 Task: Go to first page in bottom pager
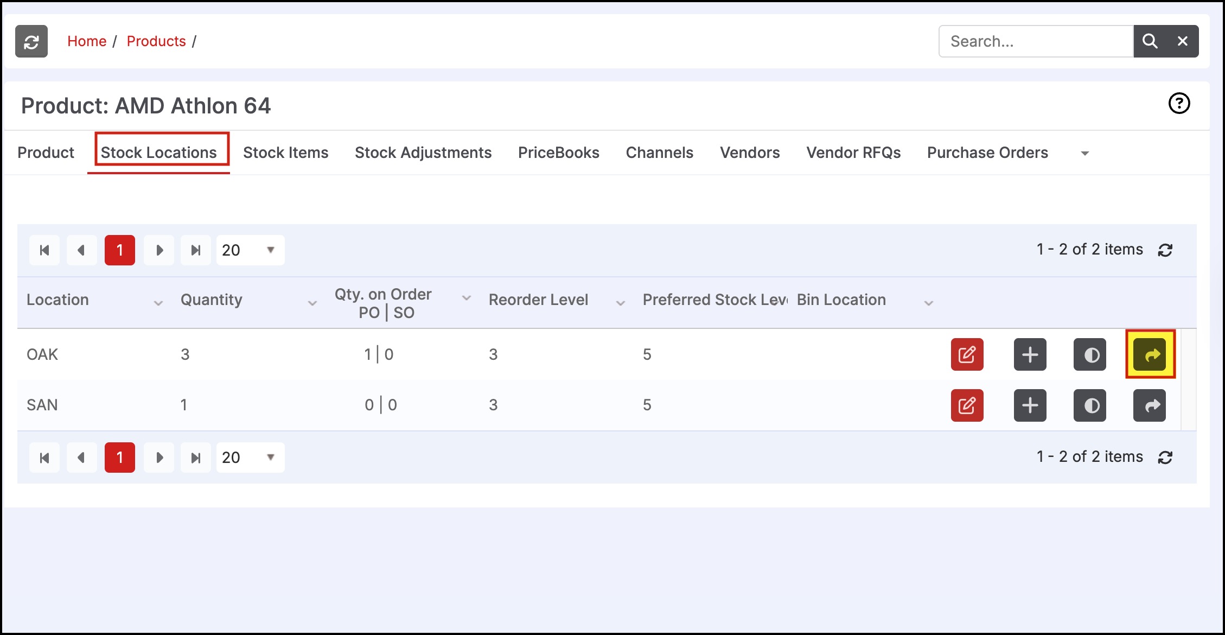coord(44,458)
